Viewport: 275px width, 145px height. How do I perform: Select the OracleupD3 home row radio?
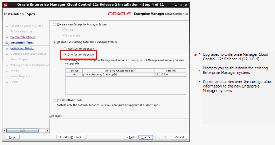click(x=74, y=75)
